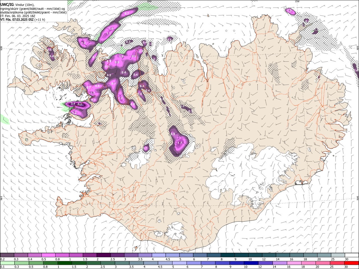Click the '30' label on the snow scale row
The width and height of the screenshot is (359, 269).
pos(347,259)
